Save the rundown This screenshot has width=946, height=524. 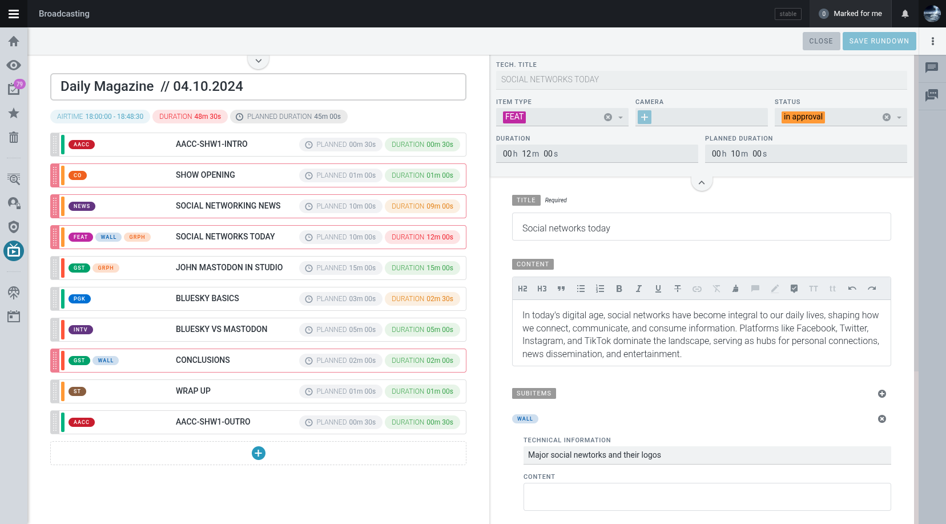pyautogui.click(x=879, y=41)
